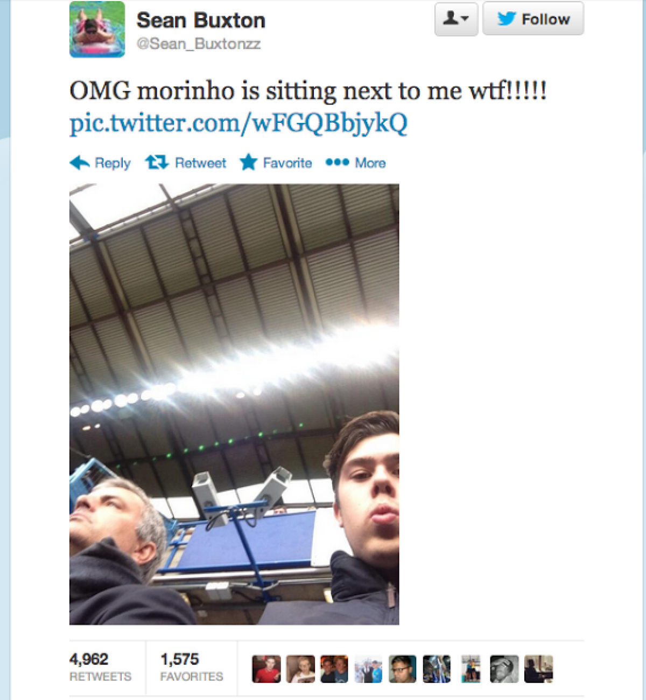Click the fifth retweeter avatar with glasses
Viewport: 646px width, 700px height.
pos(403,669)
